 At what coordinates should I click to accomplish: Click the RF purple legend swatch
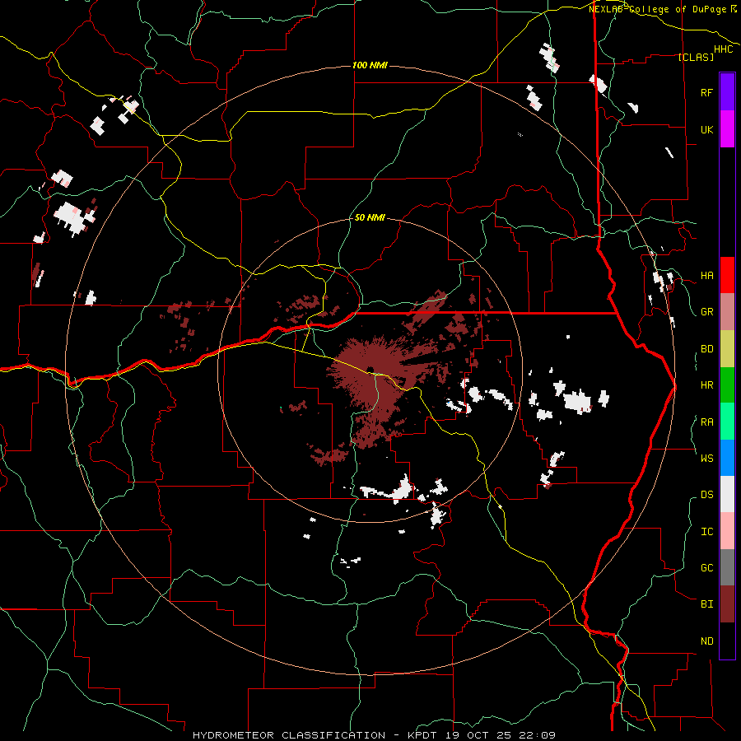pos(727,92)
